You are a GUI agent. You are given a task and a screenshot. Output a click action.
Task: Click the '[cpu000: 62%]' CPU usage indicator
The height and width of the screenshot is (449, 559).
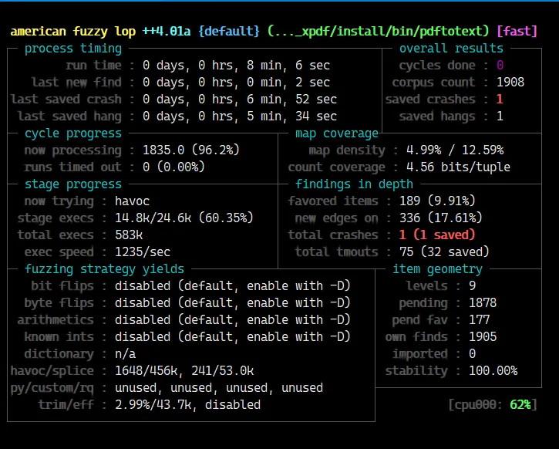pyautogui.click(x=493, y=405)
